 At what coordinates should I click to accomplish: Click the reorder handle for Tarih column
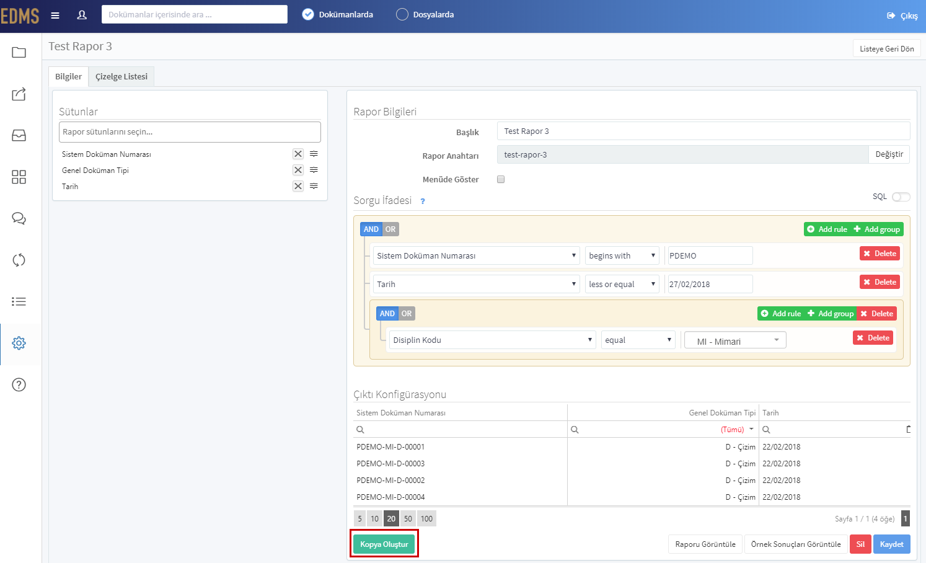pyautogui.click(x=314, y=186)
